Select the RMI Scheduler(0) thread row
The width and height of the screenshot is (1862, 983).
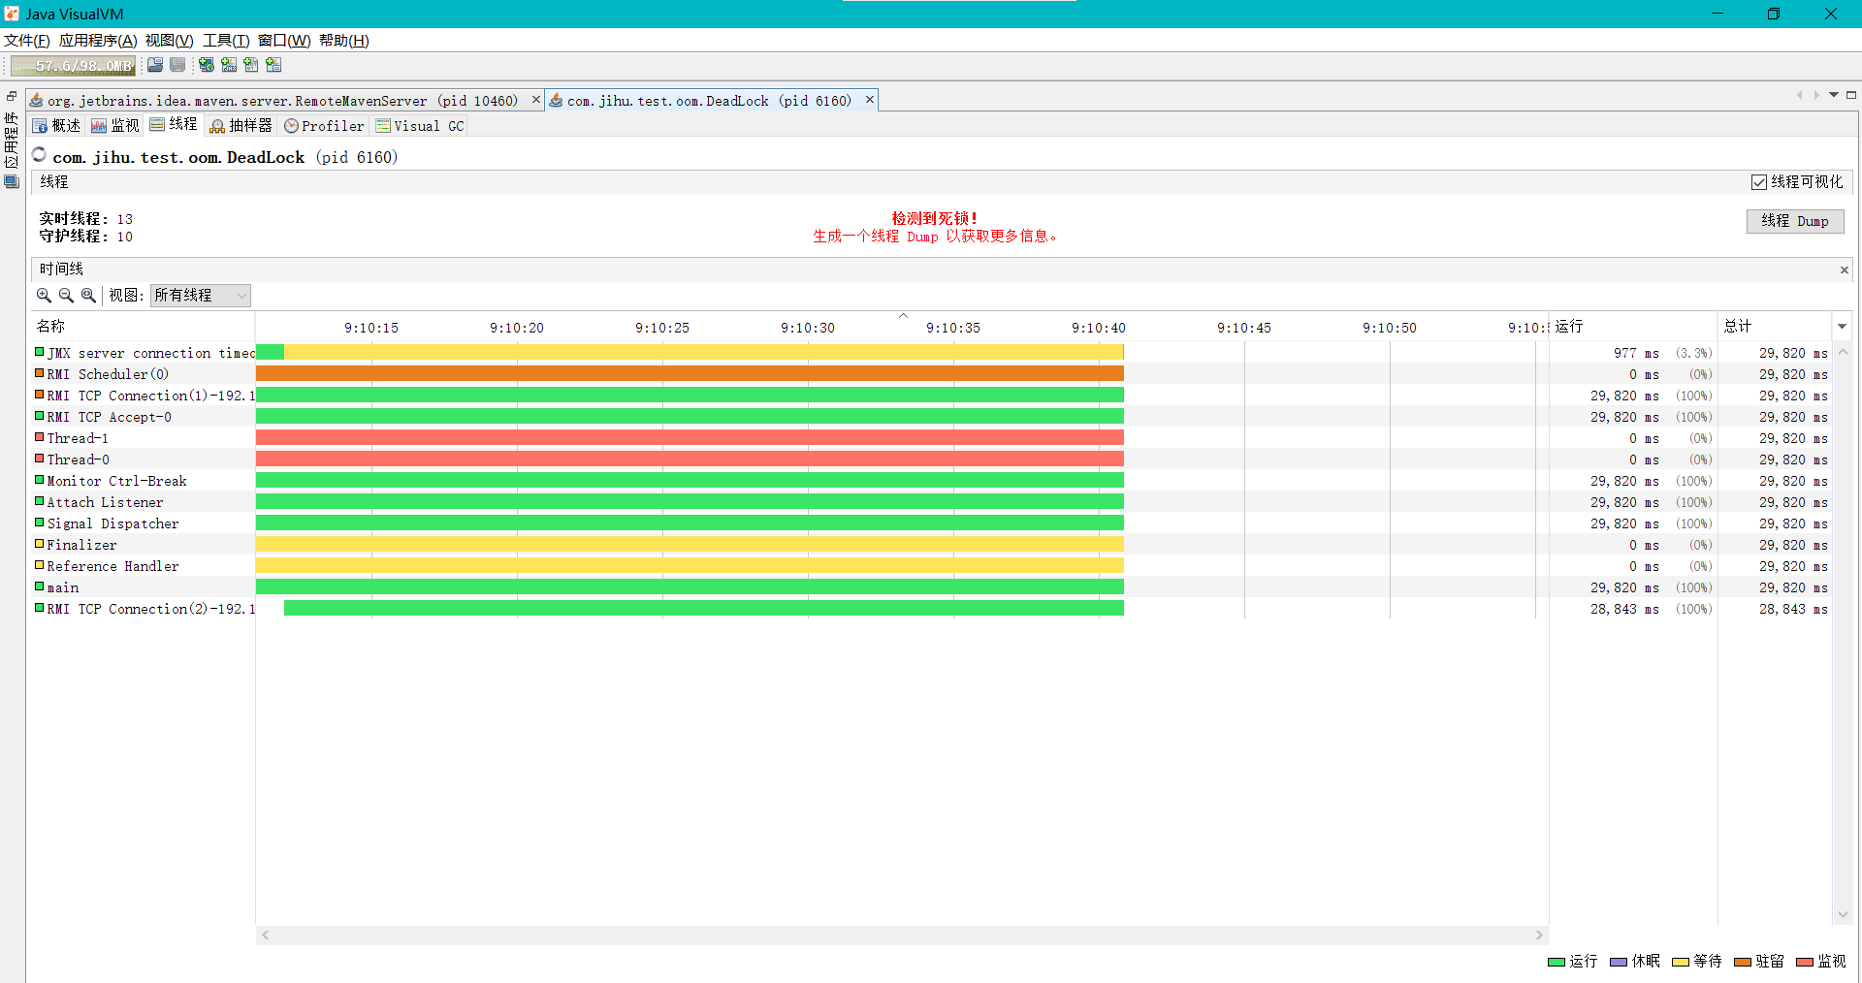pos(931,374)
